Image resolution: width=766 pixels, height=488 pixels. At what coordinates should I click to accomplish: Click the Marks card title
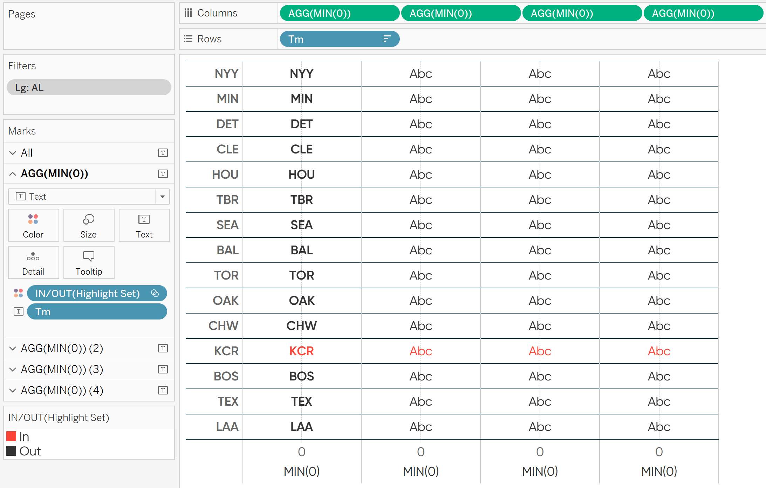(x=22, y=131)
